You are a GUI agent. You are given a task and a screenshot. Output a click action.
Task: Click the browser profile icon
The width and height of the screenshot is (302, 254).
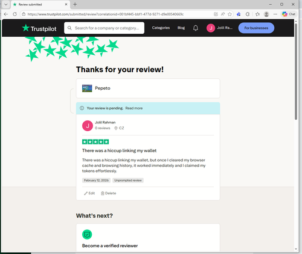[266, 14]
